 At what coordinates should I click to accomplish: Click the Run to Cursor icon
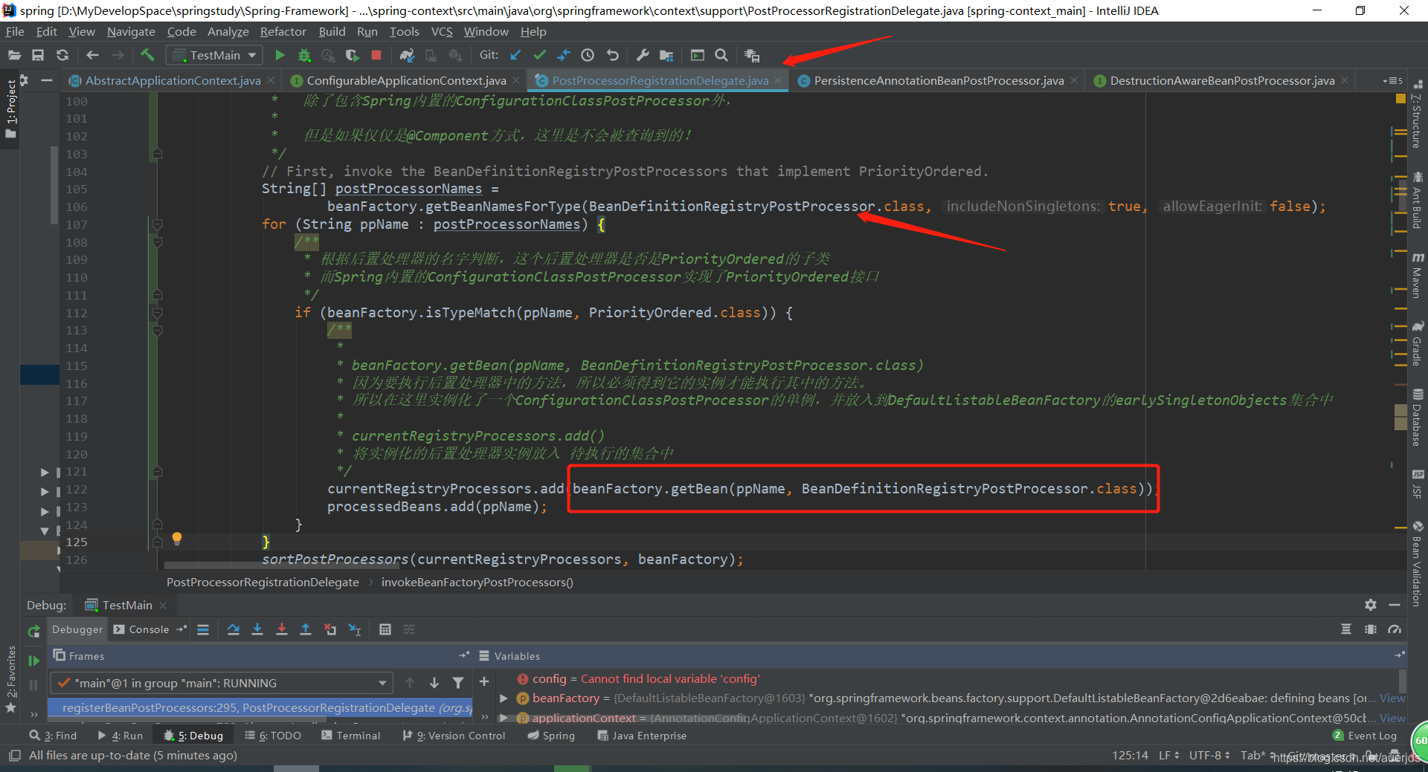tap(355, 629)
